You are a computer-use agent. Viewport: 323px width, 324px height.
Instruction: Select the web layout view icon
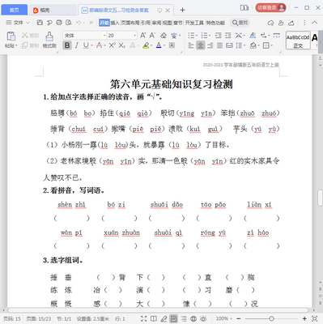point(193,318)
